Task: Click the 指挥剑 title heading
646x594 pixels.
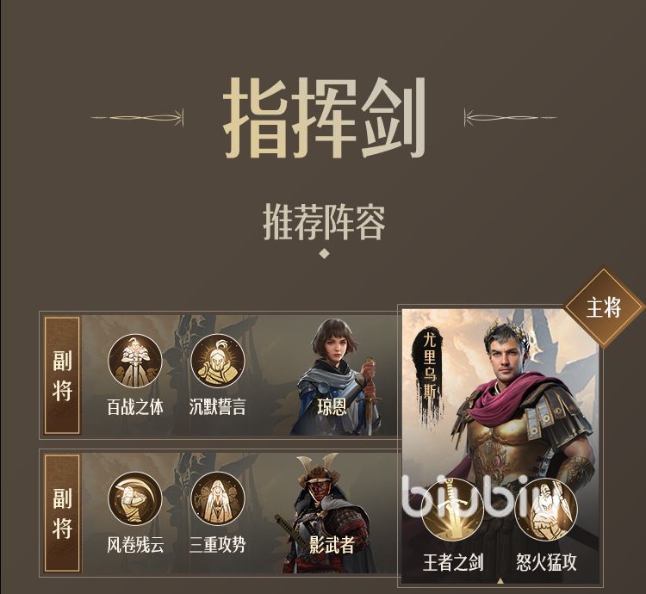Action: point(324,118)
